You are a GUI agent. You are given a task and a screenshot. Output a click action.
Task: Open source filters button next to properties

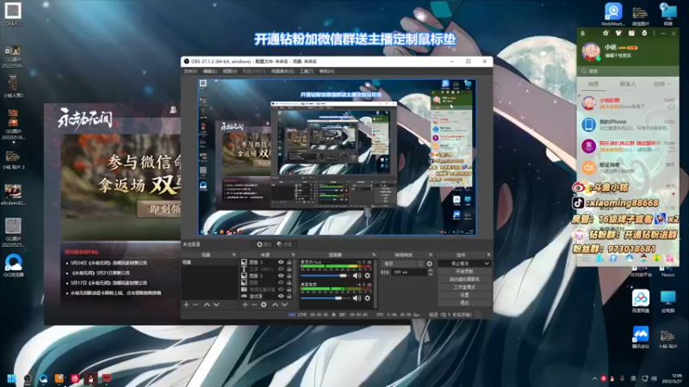pyautogui.click(x=285, y=244)
